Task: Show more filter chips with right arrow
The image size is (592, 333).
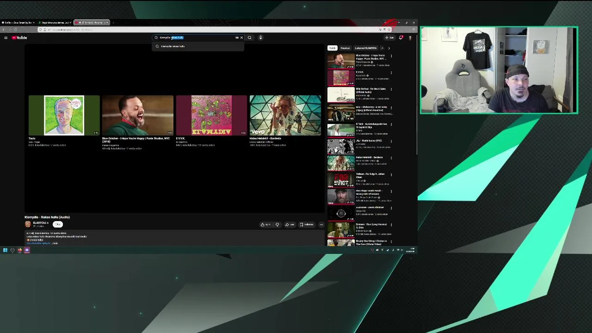Action: click(388, 48)
